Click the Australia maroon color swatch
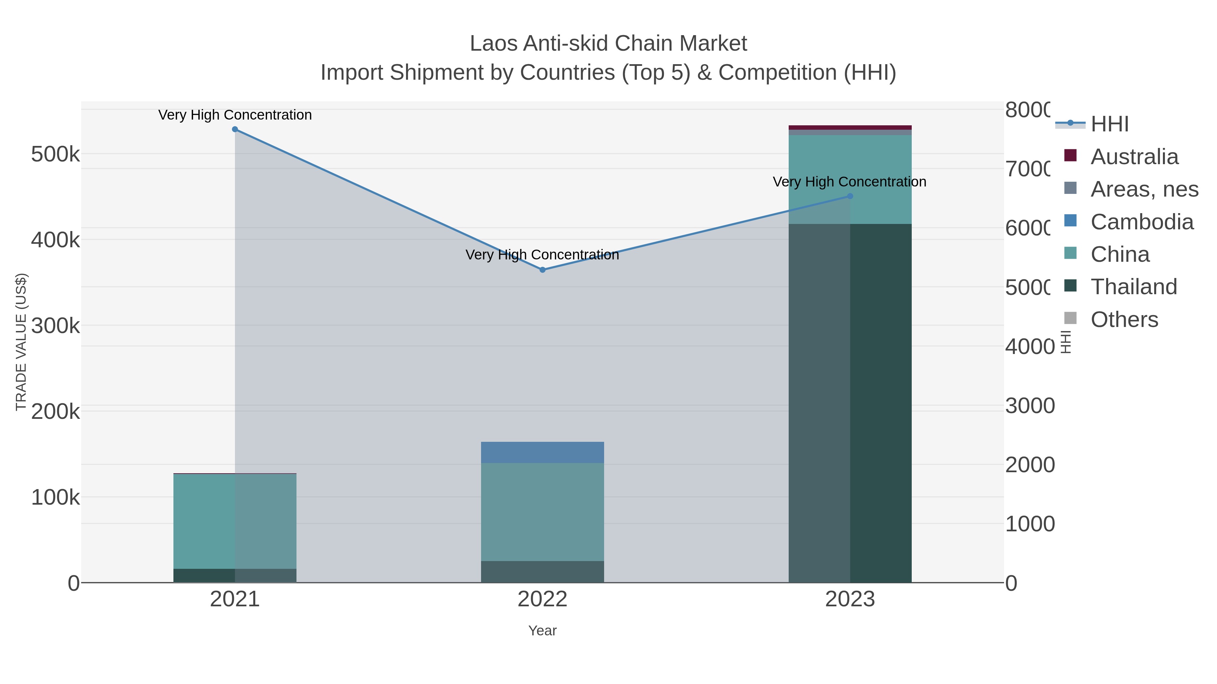 pyautogui.click(x=1070, y=155)
